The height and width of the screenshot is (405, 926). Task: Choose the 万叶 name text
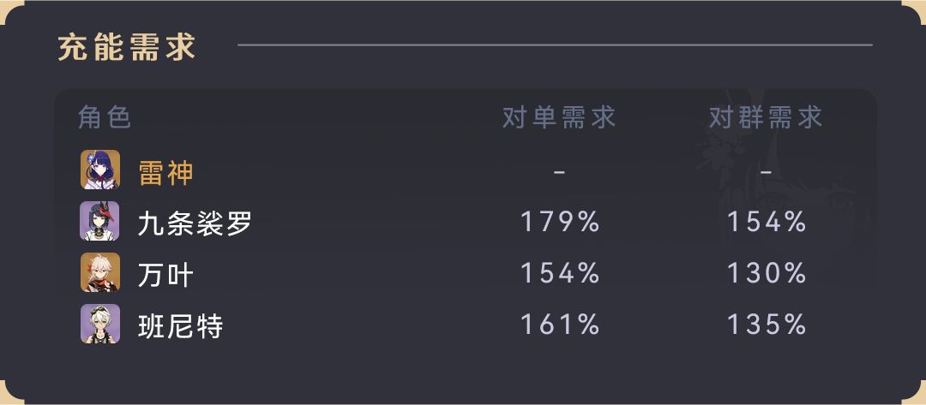tap(165, 275)
